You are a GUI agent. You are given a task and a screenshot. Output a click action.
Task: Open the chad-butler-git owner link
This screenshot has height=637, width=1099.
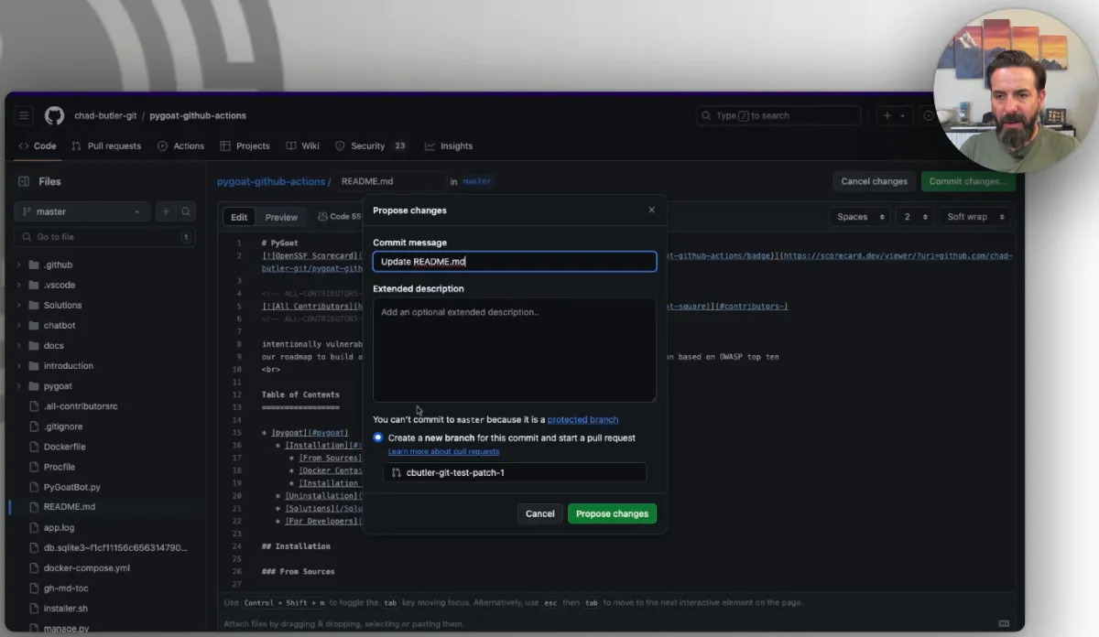pos(105,116)
